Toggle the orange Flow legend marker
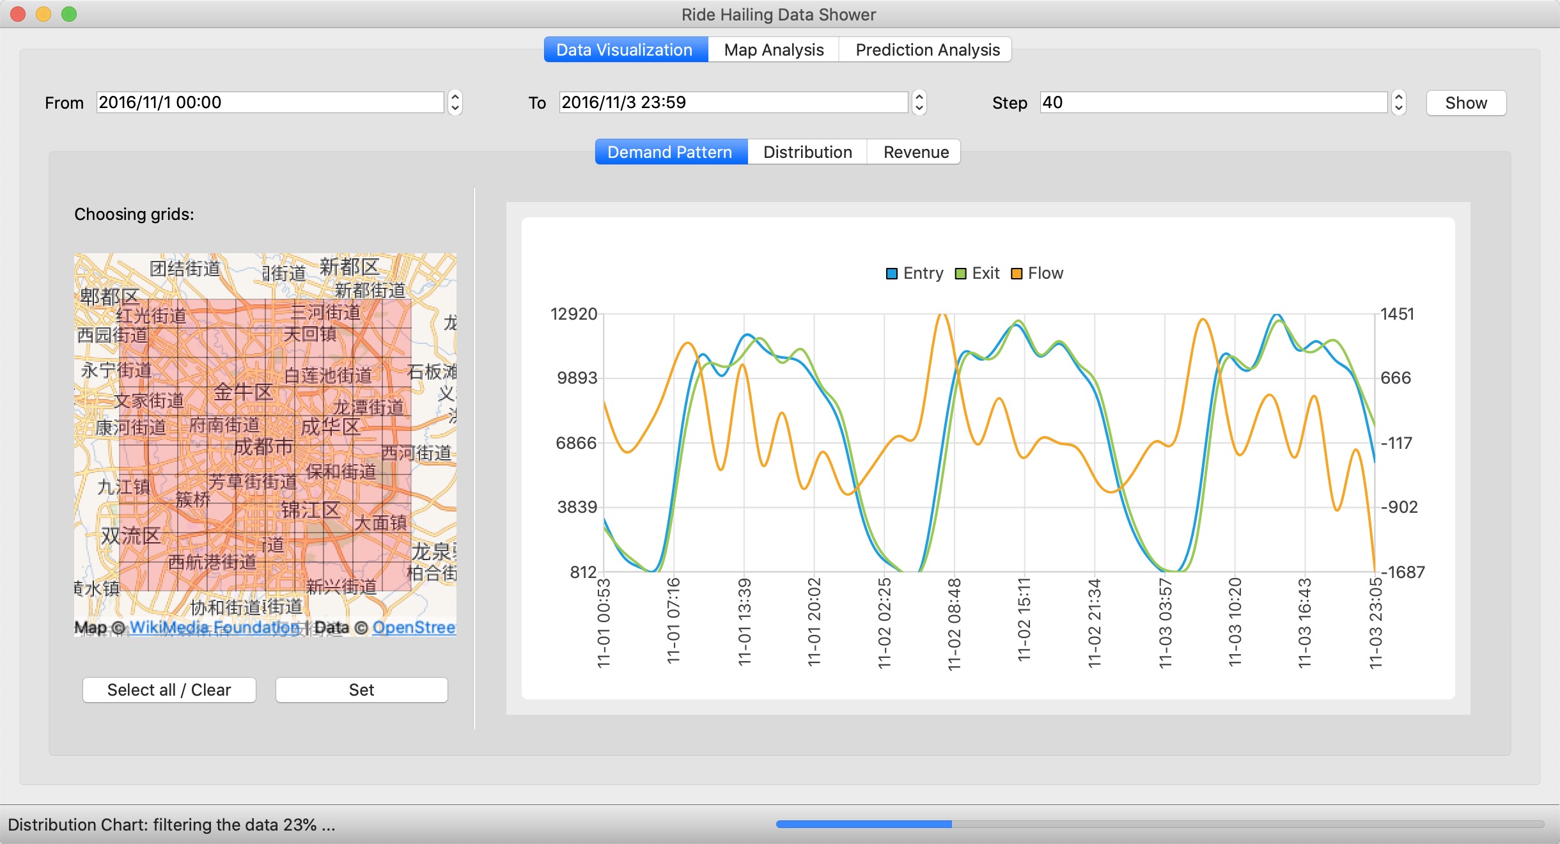Viewport: 1560px width, 844px height. click(1017, 274)
